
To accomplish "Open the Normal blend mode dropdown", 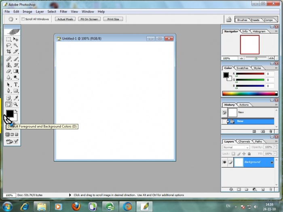I will pyautogui.click(x=236, y=147).
